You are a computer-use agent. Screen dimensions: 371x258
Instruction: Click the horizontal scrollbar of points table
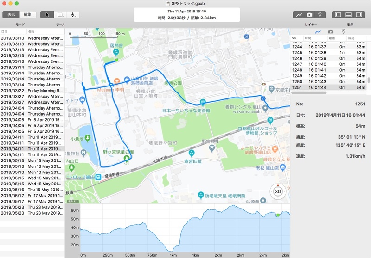click(x=309, y=92)
